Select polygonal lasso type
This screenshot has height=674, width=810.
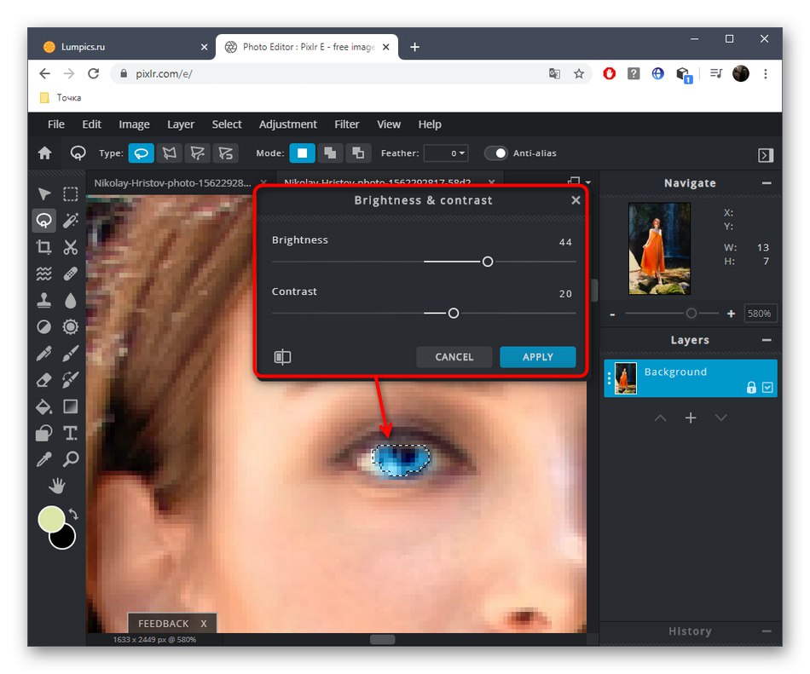coord(170,153)
